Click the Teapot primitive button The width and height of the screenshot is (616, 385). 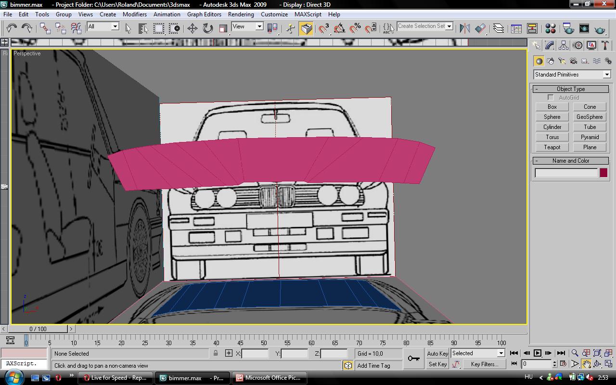point(552,147)
